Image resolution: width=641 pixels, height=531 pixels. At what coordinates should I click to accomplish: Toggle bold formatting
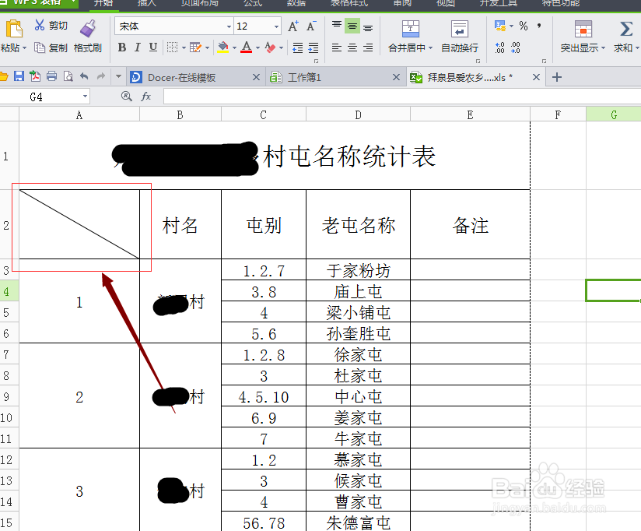coord(121,48)
